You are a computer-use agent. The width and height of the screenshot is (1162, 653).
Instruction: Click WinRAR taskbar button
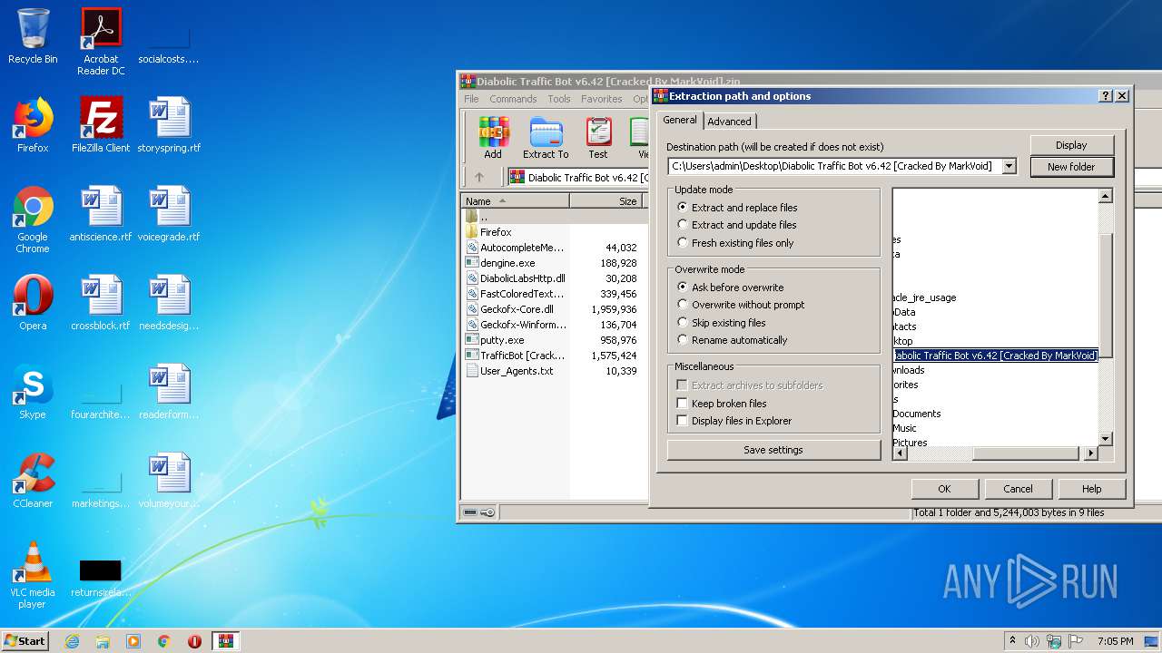coord(225,641)
